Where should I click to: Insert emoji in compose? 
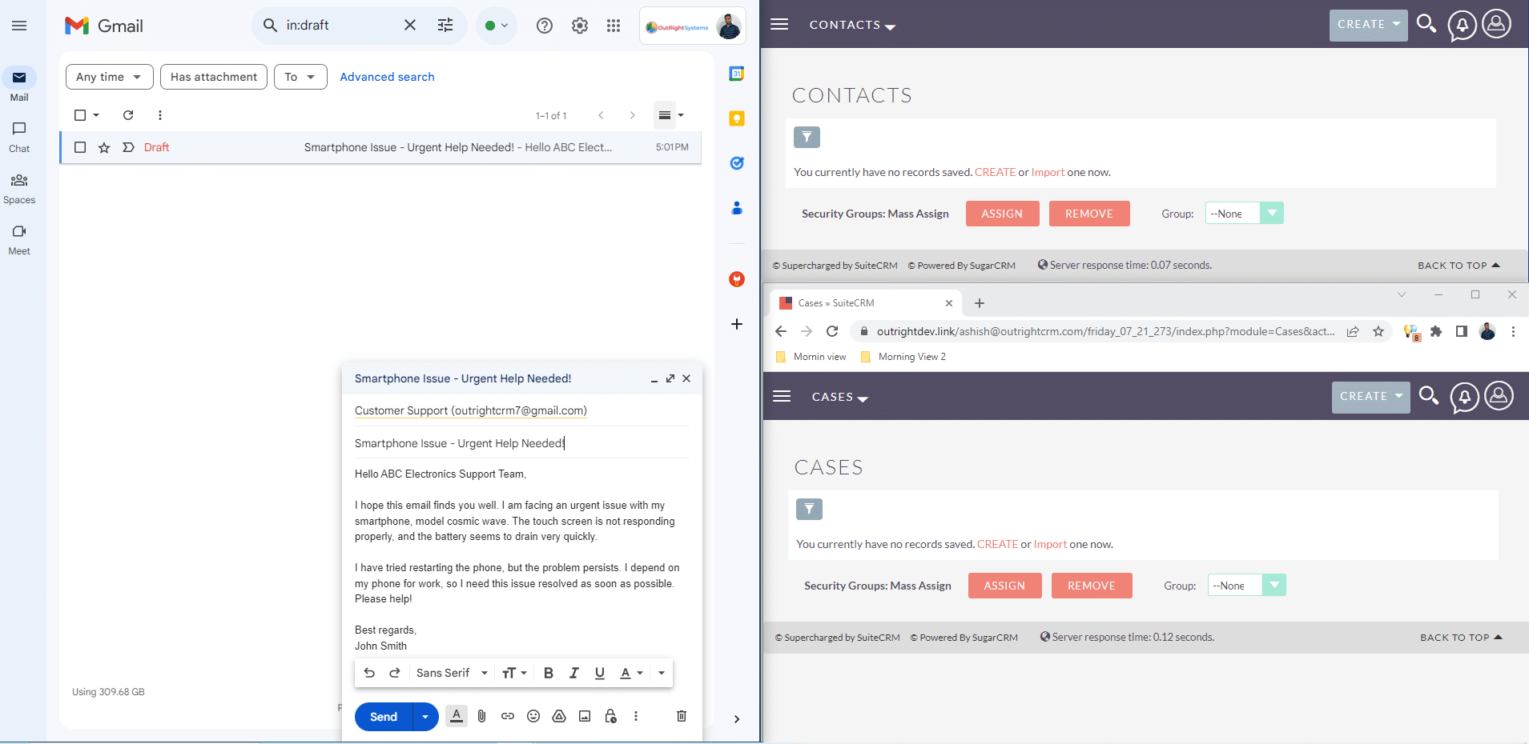(533, 716)
